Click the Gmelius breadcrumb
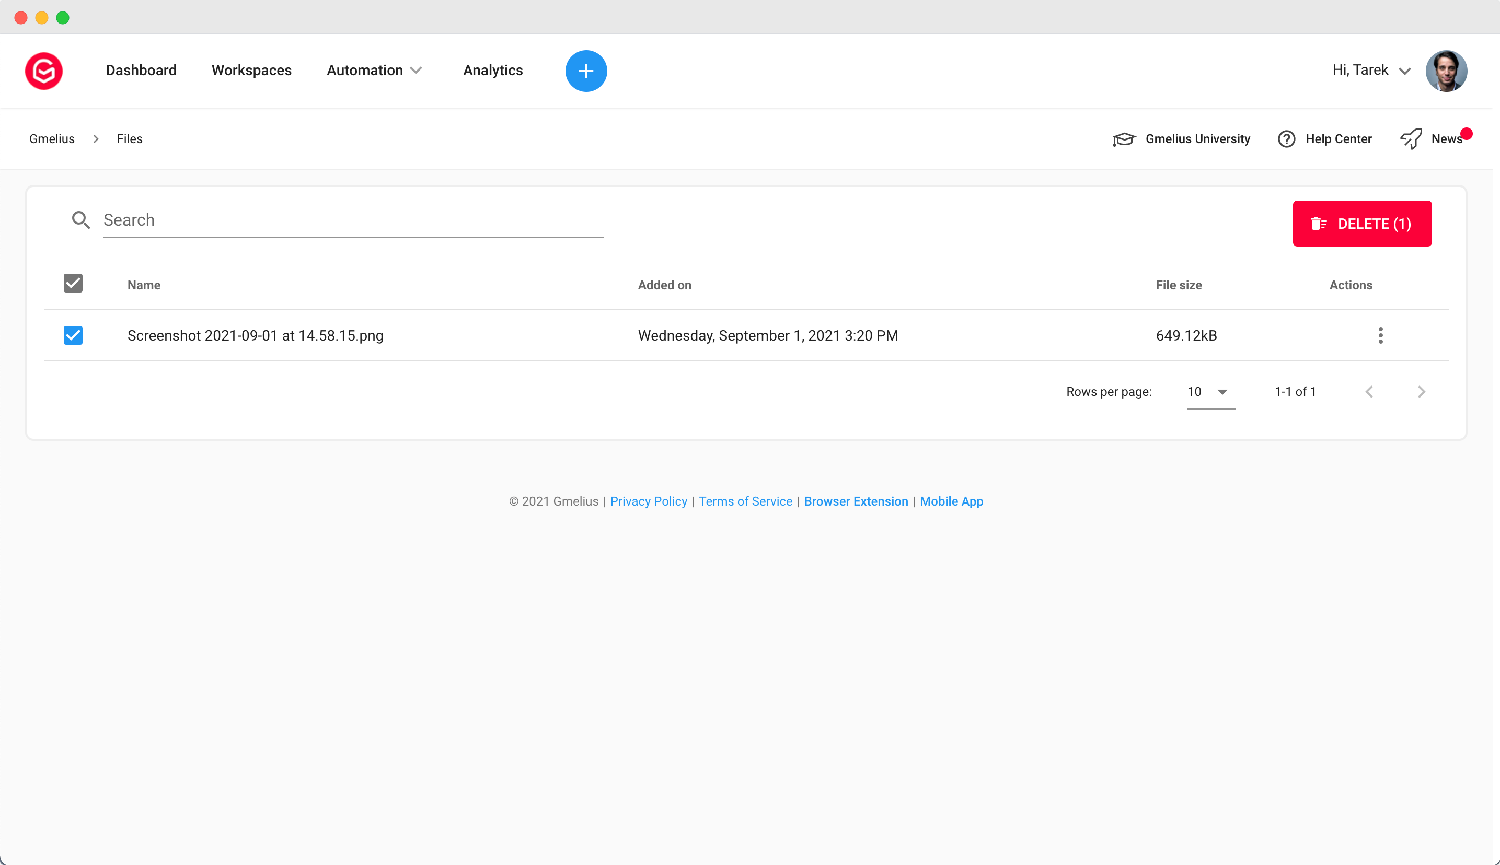This screenshot has height=865, width=1500. [x=52, y=139]
